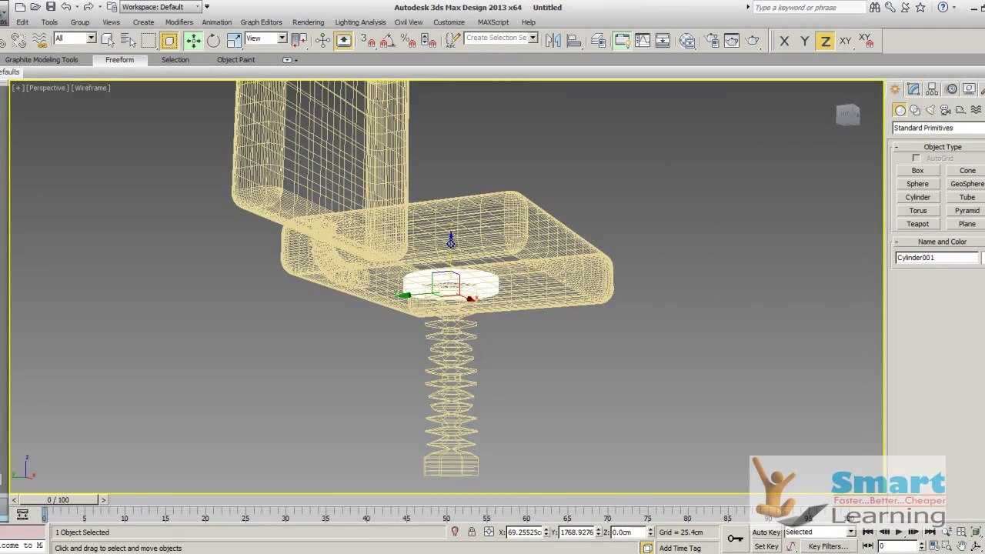Image resolution: width=985 pixels, height=554 pixels.
Task: Open the Selected key filter dropdown
Action: pos(820,532)
